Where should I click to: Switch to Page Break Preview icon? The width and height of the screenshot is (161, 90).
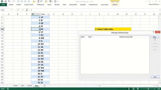138,89
